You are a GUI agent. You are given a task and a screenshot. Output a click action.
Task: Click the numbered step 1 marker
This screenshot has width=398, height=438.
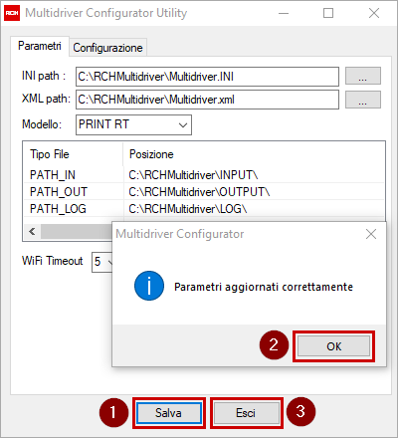[113, 412]
